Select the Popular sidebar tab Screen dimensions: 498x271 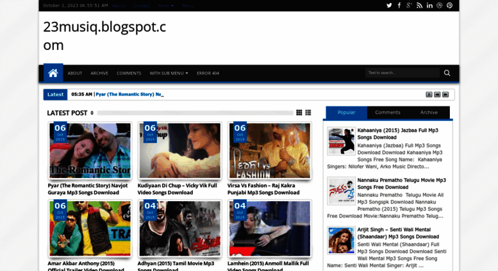pyautogui.click(x=346, y=113)
